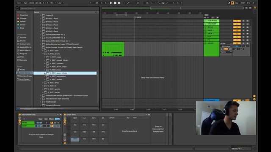Show the Key zone editor
The width and height of the screenshot is (271, 152).
click(40, 119)
